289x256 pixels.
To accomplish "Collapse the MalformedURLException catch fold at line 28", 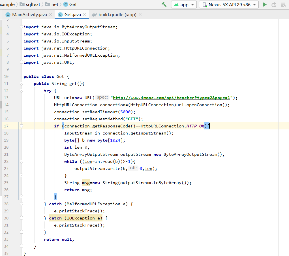I will click(22, 204).
